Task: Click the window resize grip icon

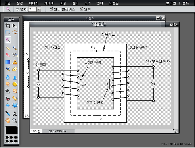Action: tap(175, 131)
